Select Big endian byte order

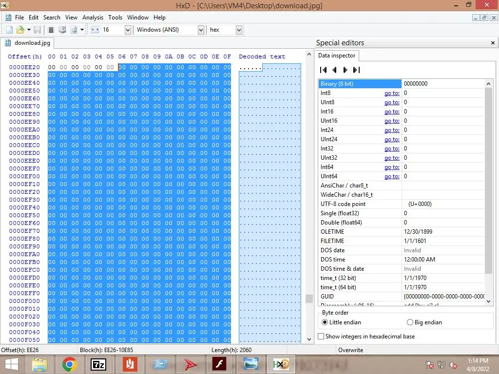tap(424, 322)
